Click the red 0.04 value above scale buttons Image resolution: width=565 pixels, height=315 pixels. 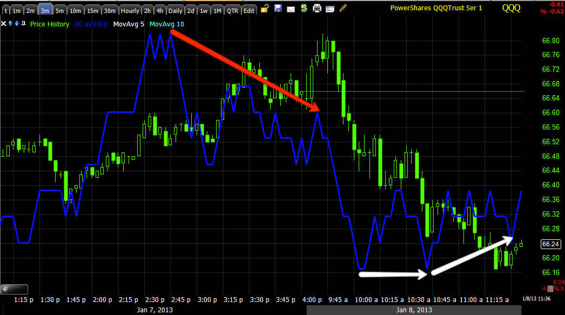[559, 282]
